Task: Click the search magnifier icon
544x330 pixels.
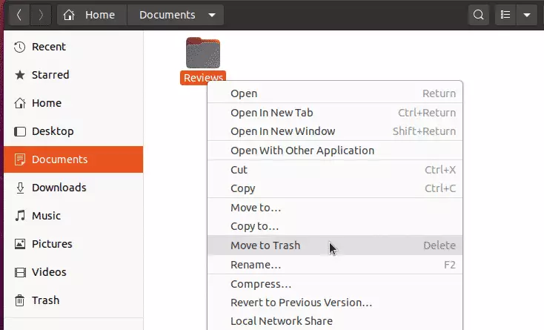Action: tap(479, 15)
